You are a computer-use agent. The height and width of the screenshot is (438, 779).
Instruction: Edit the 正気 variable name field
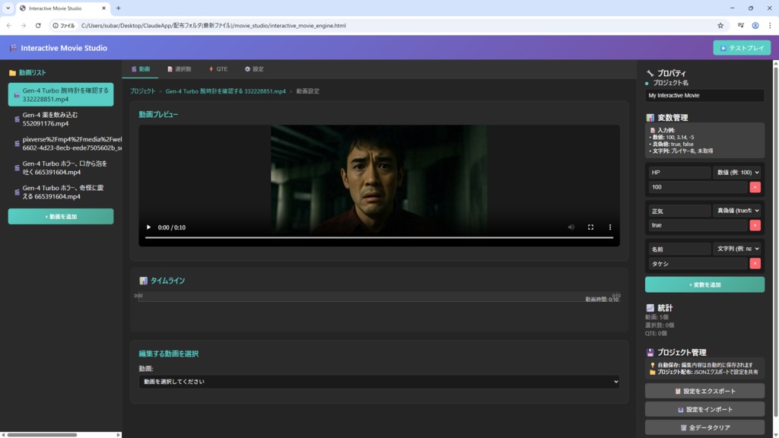click(x=679, y=211)
